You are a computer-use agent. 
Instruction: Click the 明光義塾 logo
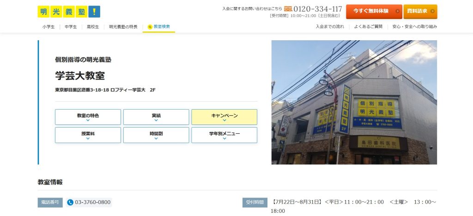pyautogui.click(x=69, y=12)
